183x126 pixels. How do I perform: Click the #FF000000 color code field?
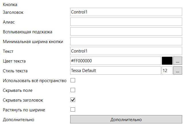coord(115,61)
